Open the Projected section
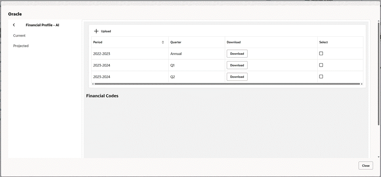The height and width of the screenshot is (177, 381). pyautogui.click(x=21, y=46)
